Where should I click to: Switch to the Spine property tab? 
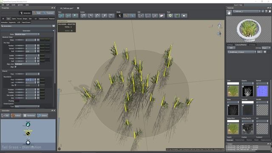[14, 19]
